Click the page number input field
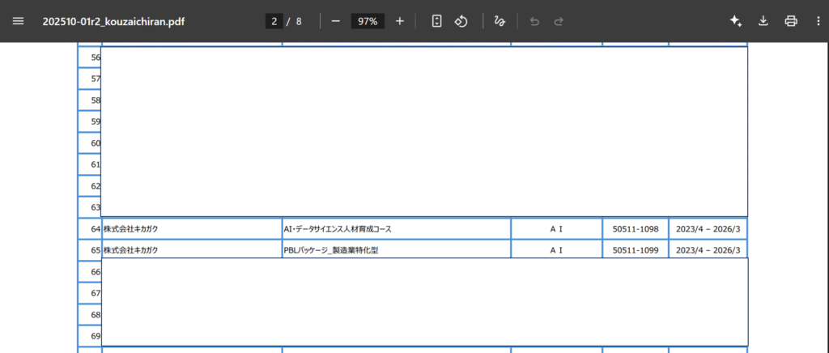Screen dimensions: 829x353 [274, 21]
